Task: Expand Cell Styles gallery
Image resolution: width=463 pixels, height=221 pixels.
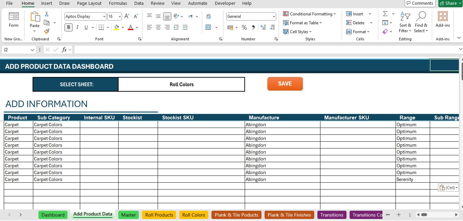Action: tap(297, 32)
